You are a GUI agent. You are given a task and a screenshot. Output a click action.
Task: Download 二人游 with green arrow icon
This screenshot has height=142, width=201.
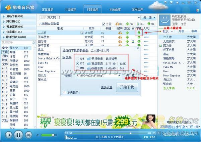pos(139,33)
